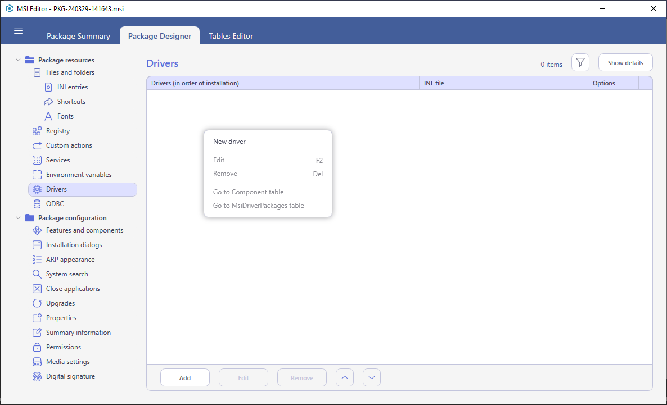Collapse the Package resources tree node
Image resolution: width=667 pixels, height=405 pixels.
(18, 60)
